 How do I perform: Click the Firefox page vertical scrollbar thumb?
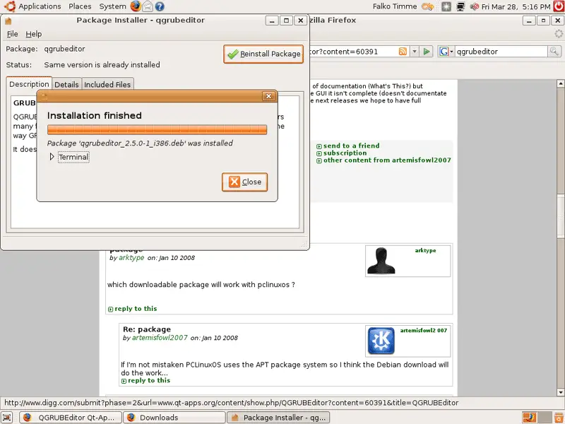click(560, 216)
